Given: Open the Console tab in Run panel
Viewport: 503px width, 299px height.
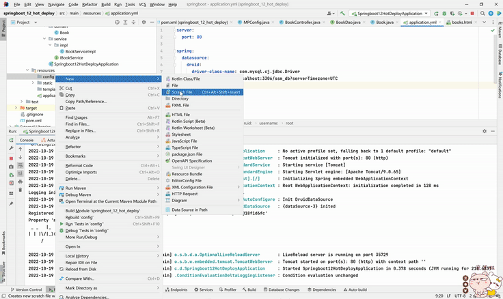Looking at the screenshot, I should coord(26,140).
